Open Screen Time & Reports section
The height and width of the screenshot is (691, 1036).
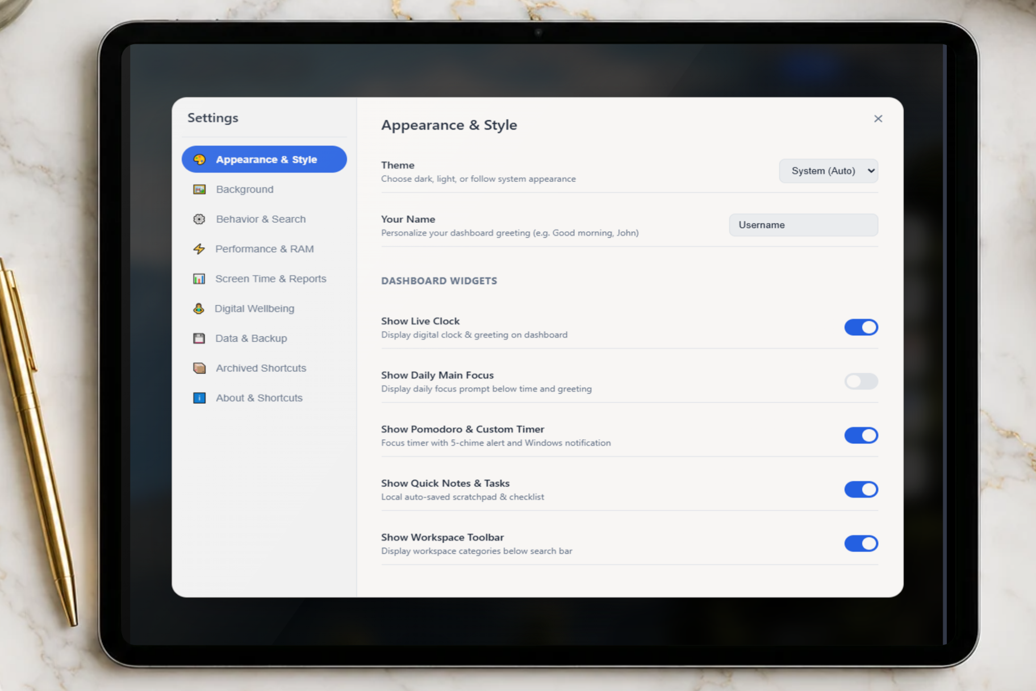(264, 278)
